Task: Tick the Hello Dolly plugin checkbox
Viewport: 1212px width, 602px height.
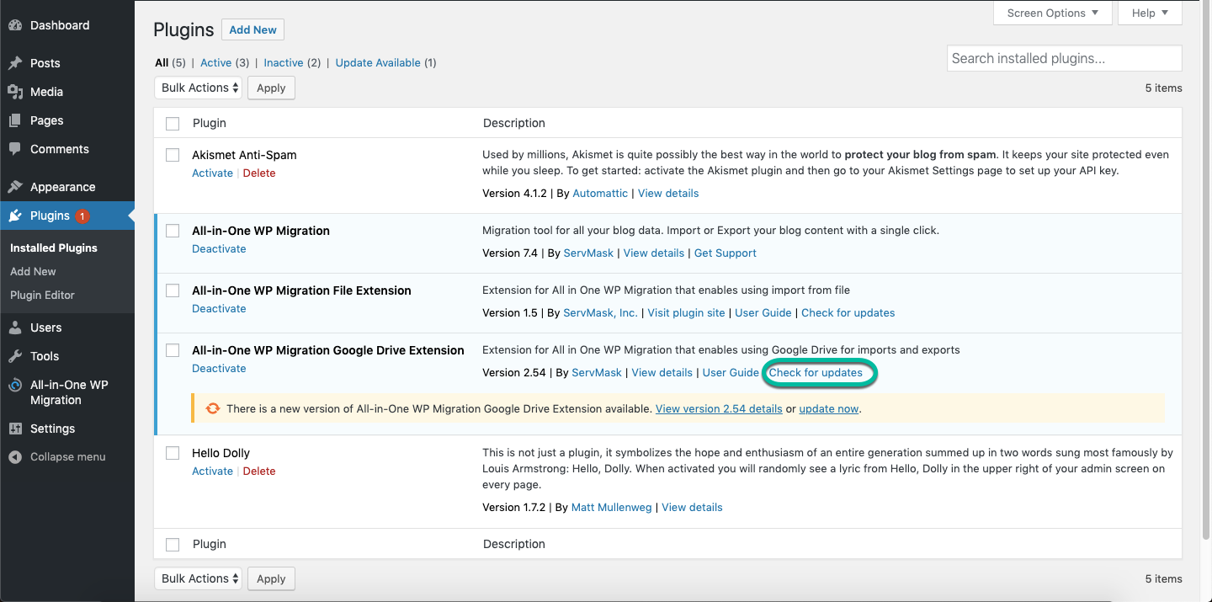Action: 173,453
